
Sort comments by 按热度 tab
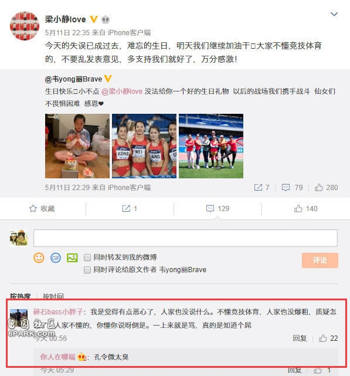point(20,296)
